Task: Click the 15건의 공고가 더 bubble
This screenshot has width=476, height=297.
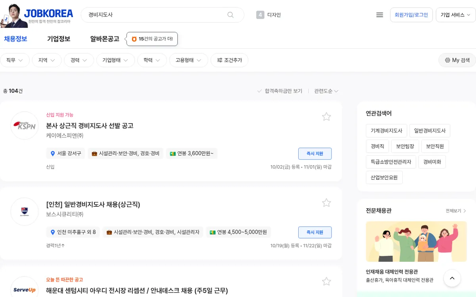Action: point(152,39)
